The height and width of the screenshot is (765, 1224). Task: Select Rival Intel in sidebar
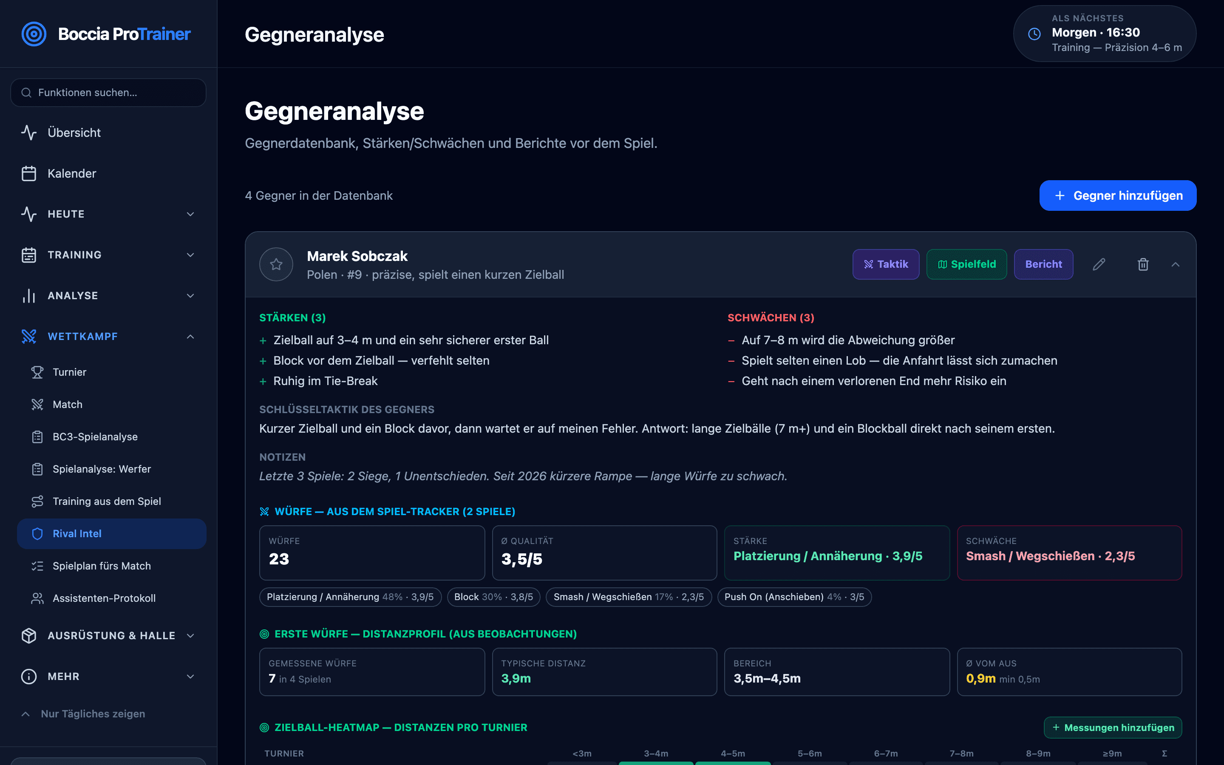(112, 534)
